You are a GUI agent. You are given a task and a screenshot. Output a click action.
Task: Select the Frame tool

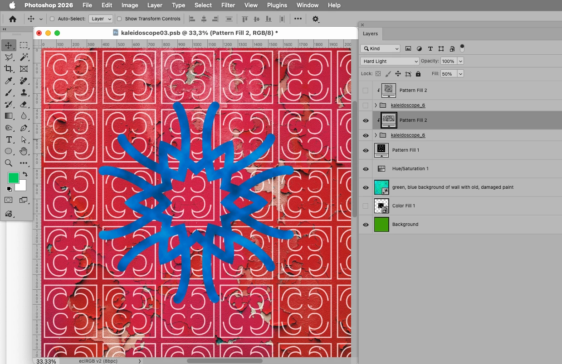[24, 69]
